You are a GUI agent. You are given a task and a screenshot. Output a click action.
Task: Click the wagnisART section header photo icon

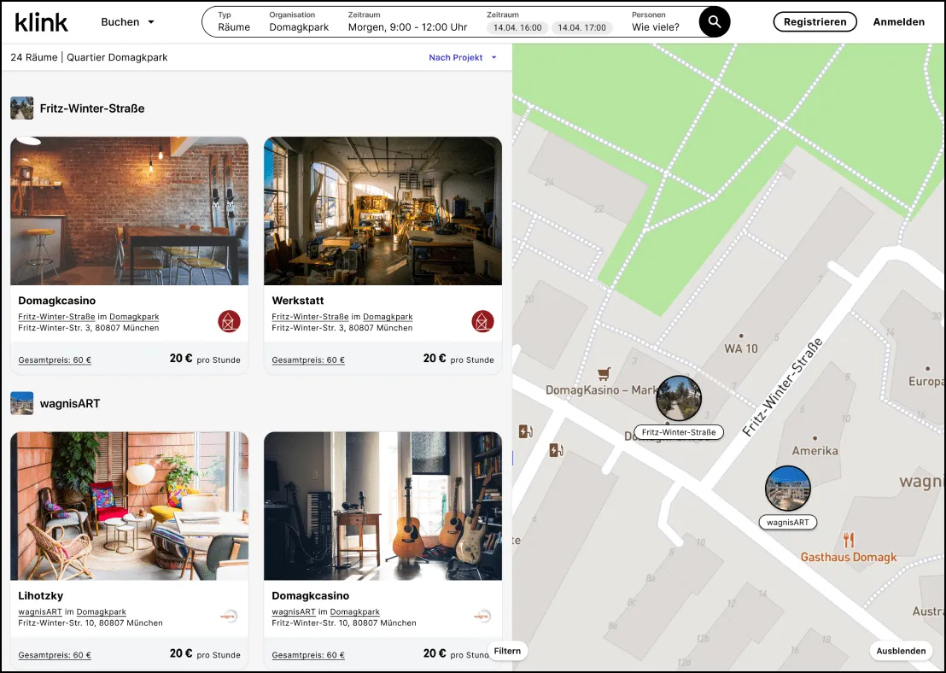tap(21, 402)
